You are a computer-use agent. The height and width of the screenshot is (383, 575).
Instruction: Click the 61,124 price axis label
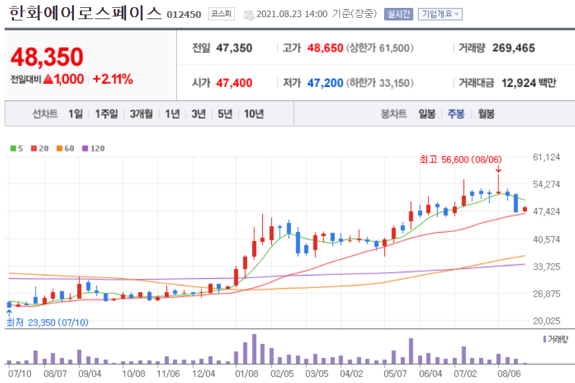[x=547, y=158]
